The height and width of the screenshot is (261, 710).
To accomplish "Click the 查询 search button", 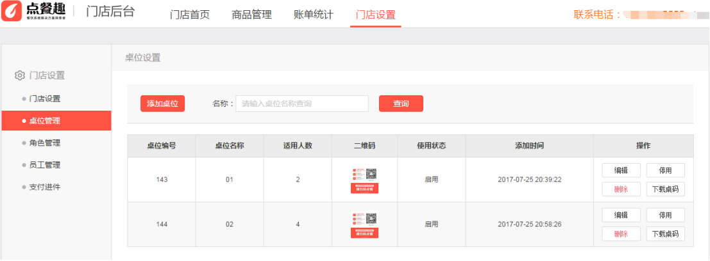I will (401, 104).
